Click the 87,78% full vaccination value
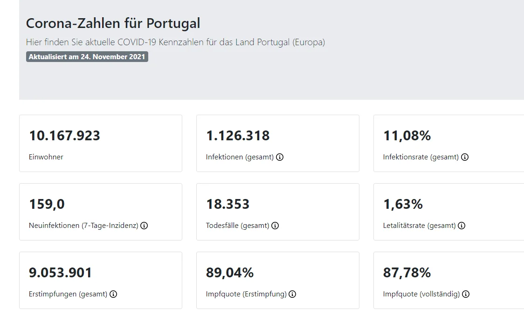Image resolution: width=524 pixels, height=316 pixels. (407, 273)
